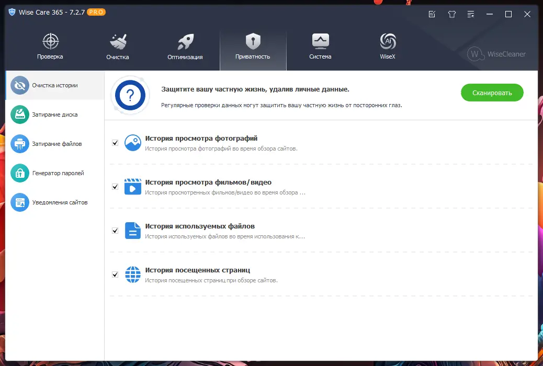Open the Затирание файлов tool

click(x=54, y=144)
